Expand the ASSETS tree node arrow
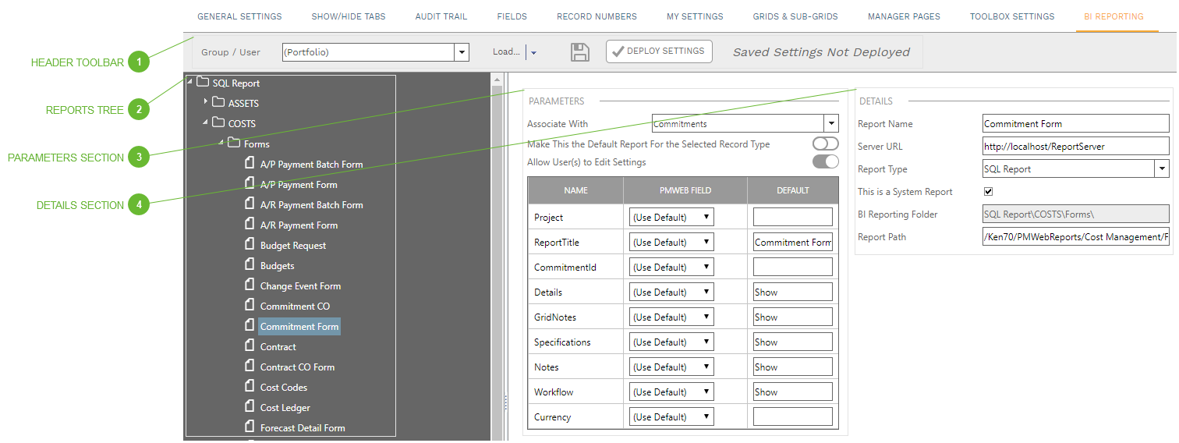This screenshot has height=443, width=1179. (x=206, y=101)
